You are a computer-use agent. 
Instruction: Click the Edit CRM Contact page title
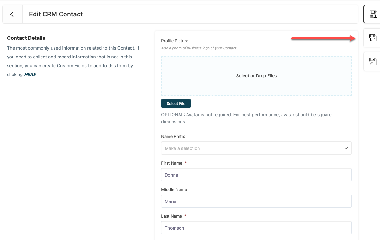click(x=56, y=14)
